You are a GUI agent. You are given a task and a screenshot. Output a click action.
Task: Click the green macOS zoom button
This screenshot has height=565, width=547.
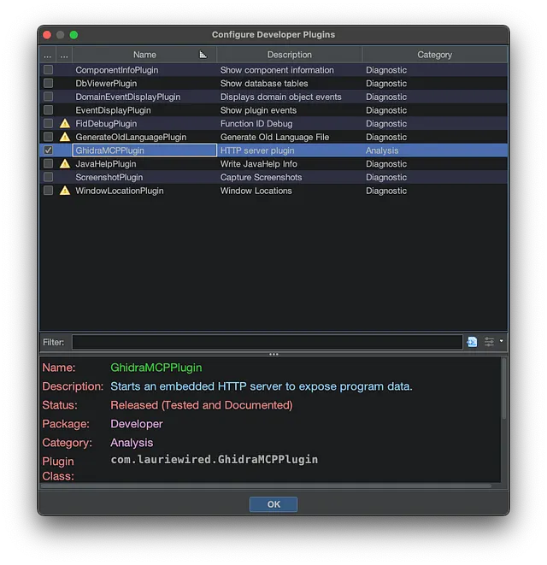74,35
